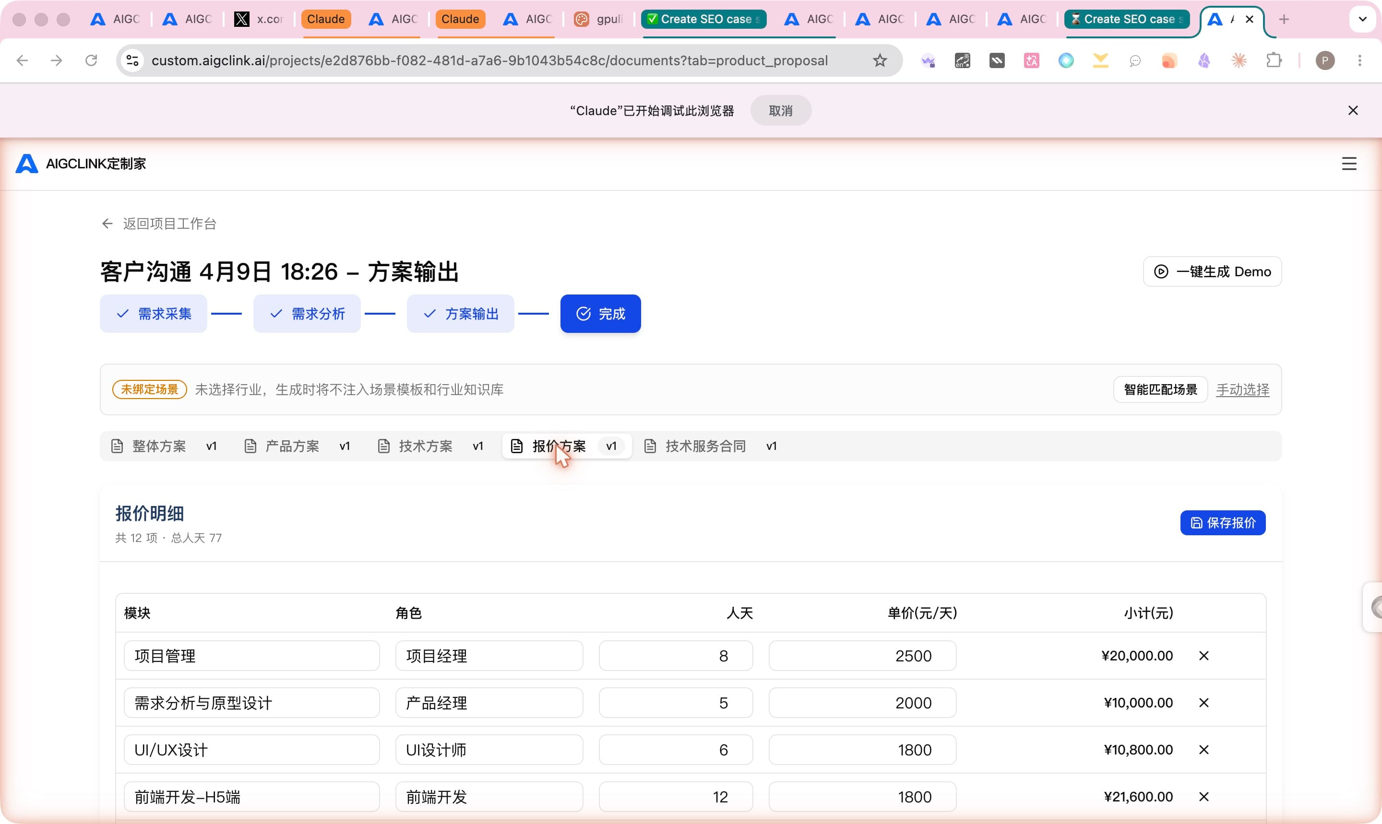Select the 报价方案 tab
The height and width of the screenshot is (824, 1382).
(x=567, y=446)
